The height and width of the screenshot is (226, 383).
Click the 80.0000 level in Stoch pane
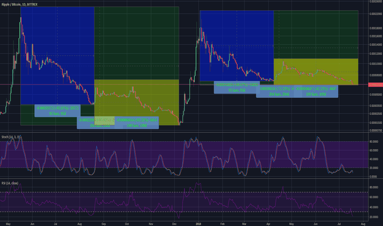click(374, 142)
